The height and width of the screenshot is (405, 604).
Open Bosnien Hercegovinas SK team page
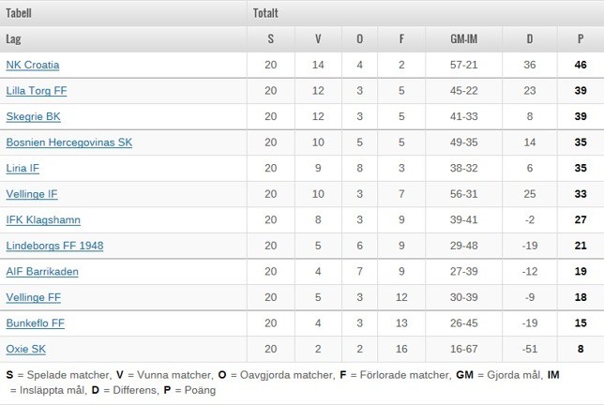(69, 142)
